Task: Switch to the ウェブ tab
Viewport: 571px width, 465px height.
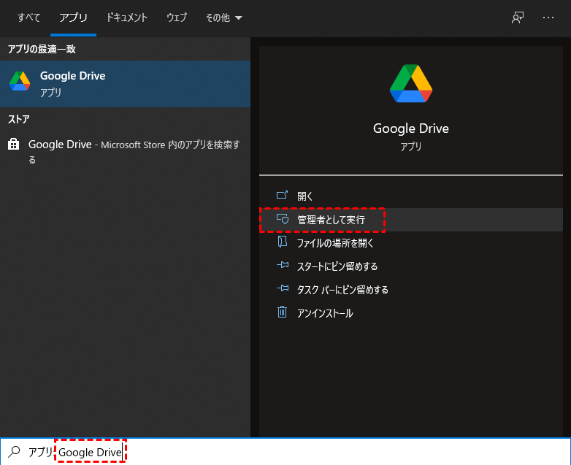Action: coord(177,18)
